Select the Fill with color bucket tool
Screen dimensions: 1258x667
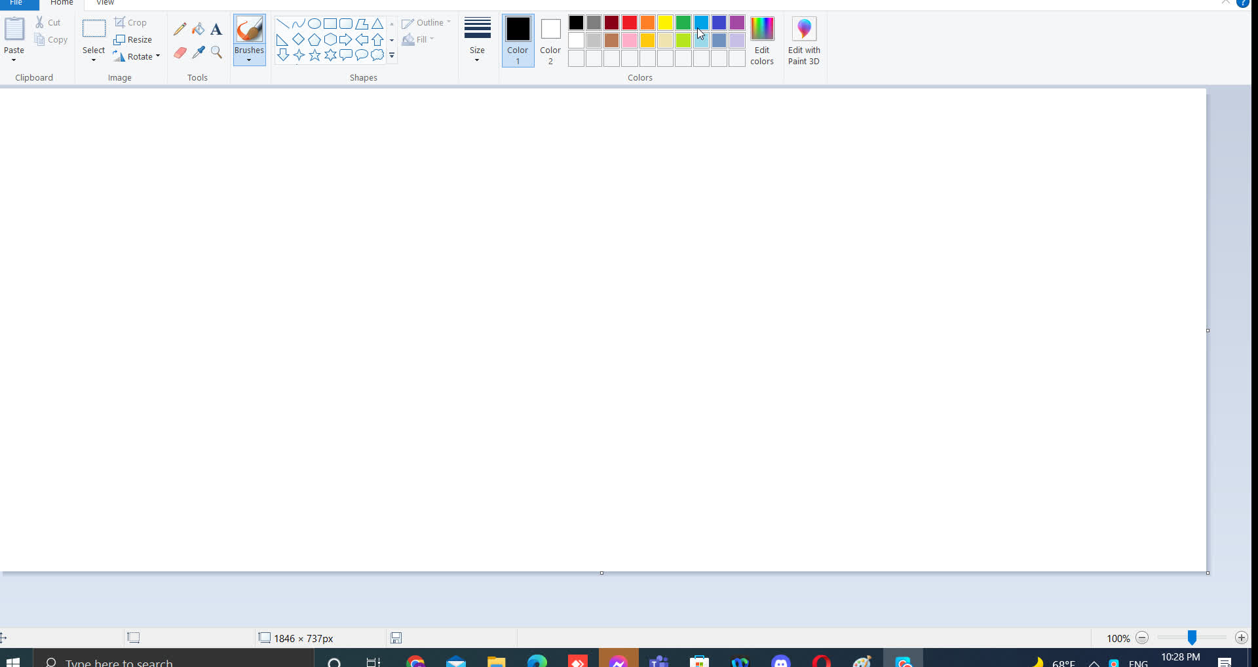[198, 29]
